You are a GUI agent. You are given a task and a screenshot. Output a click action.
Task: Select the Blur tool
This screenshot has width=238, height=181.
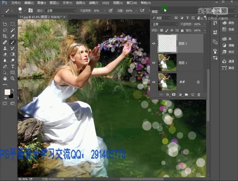[5, 60]
